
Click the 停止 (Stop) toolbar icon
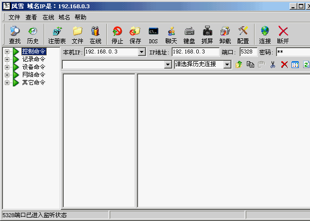(118, 34)
